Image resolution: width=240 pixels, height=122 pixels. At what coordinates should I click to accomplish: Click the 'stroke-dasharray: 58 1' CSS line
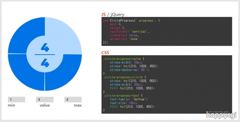tap(130, 70)
